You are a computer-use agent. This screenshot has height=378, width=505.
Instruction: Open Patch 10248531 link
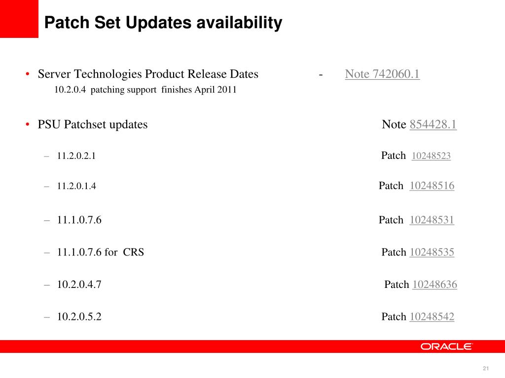click(x=432, y=220)
